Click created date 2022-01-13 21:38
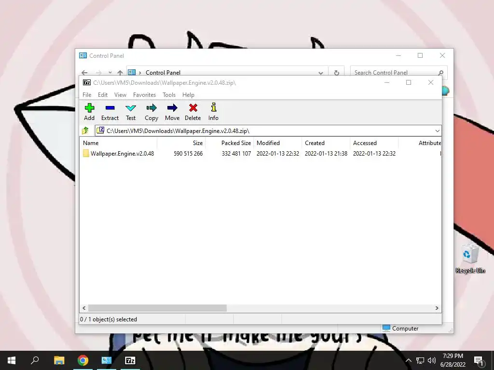The height and width of the screenshot is (370, 494). pos(326,154)
